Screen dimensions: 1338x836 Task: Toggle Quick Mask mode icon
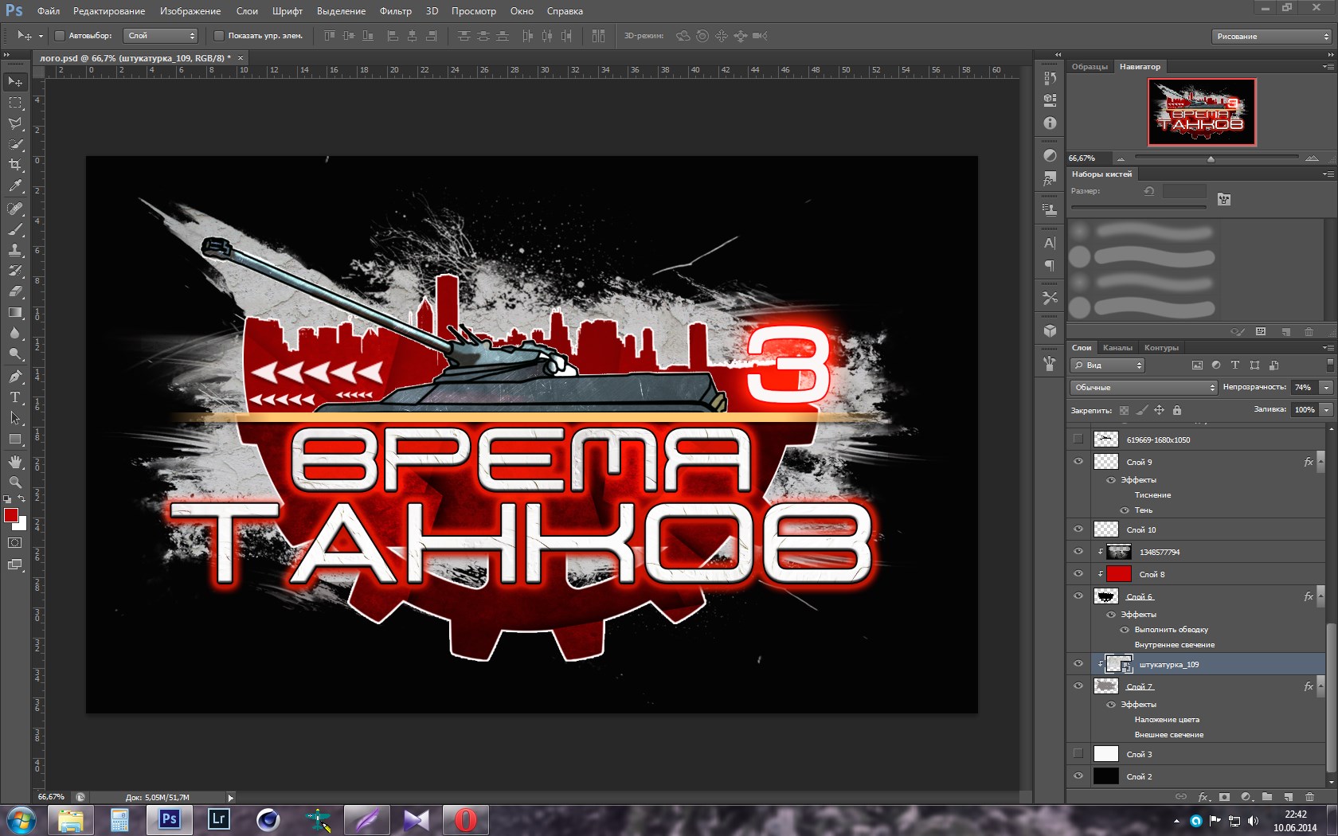coord(14,543)
